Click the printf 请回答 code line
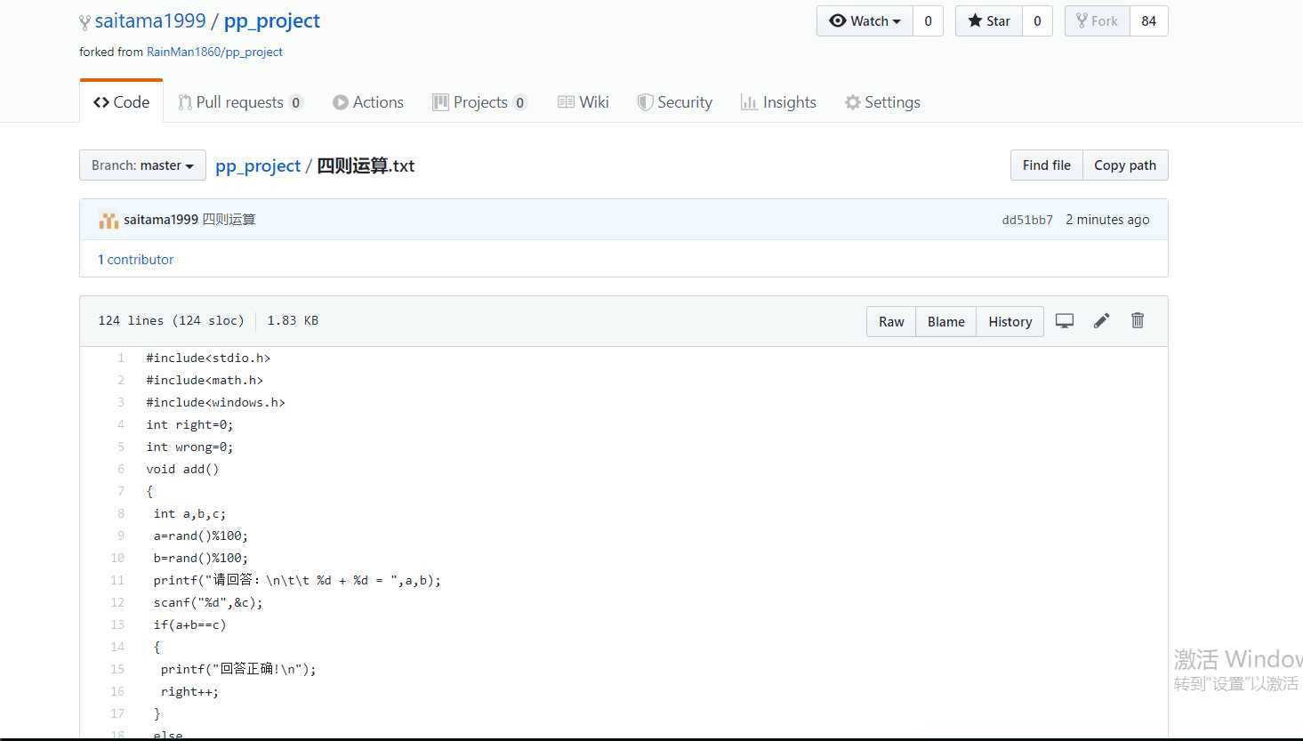 [x=297, y=580]
